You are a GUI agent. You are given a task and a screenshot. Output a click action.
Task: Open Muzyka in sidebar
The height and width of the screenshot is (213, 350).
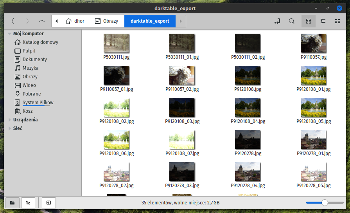(x=31, y=68)
